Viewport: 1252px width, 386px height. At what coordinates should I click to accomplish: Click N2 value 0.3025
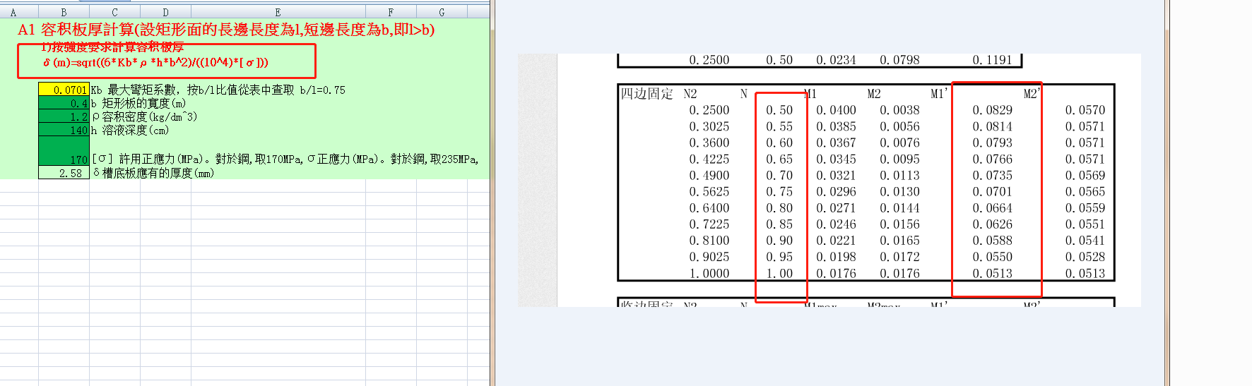coord(709,126)
